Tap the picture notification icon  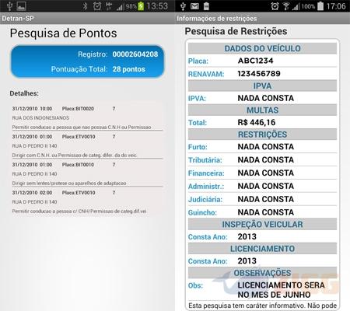tap(21, 6)
